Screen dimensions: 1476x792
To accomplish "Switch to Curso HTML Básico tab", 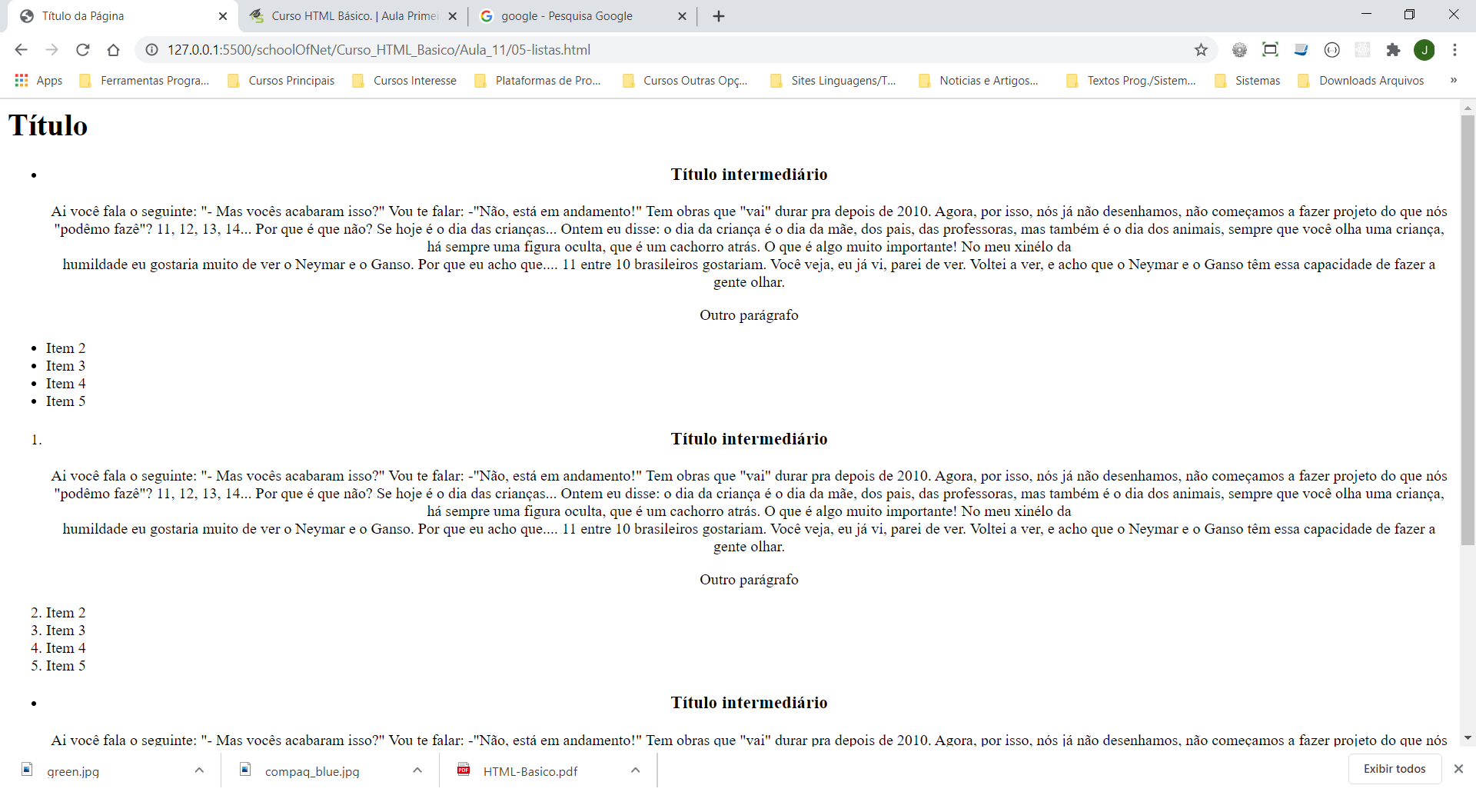I will click(354, 16).
